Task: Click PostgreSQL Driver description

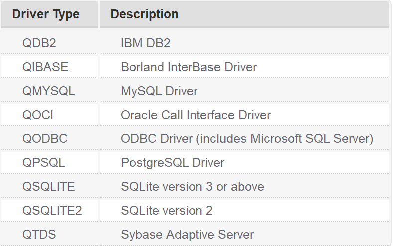Action: (173, 163)
